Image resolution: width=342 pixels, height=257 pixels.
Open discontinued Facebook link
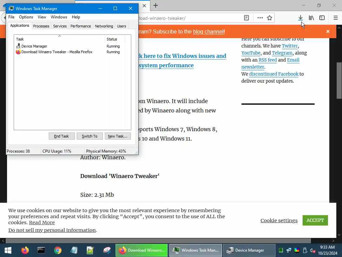(x=274, y=74)
